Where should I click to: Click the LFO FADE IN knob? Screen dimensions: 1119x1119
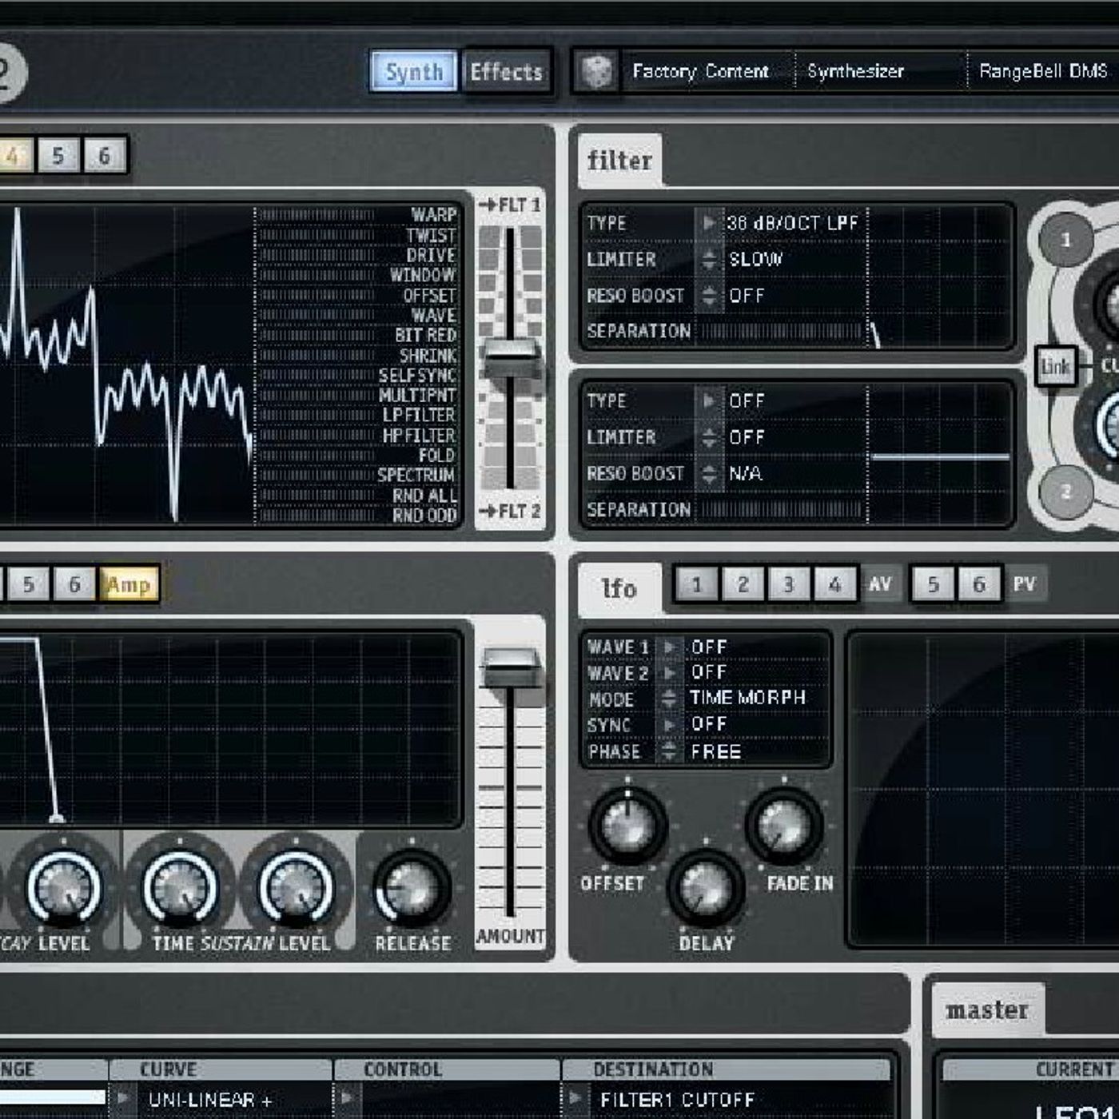pyautogui.click(x=784, y=826)
